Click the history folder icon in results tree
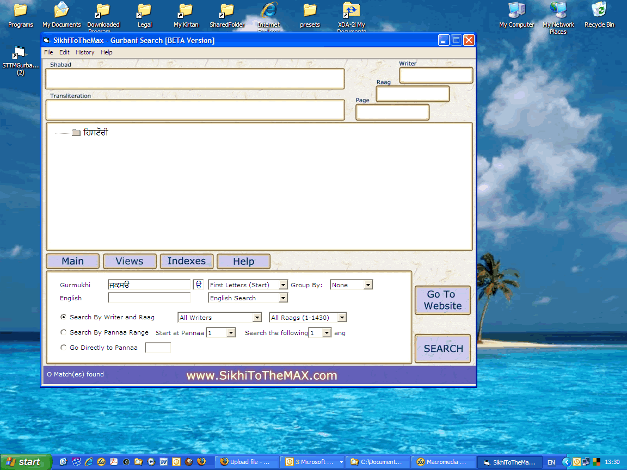 point(76,132)
